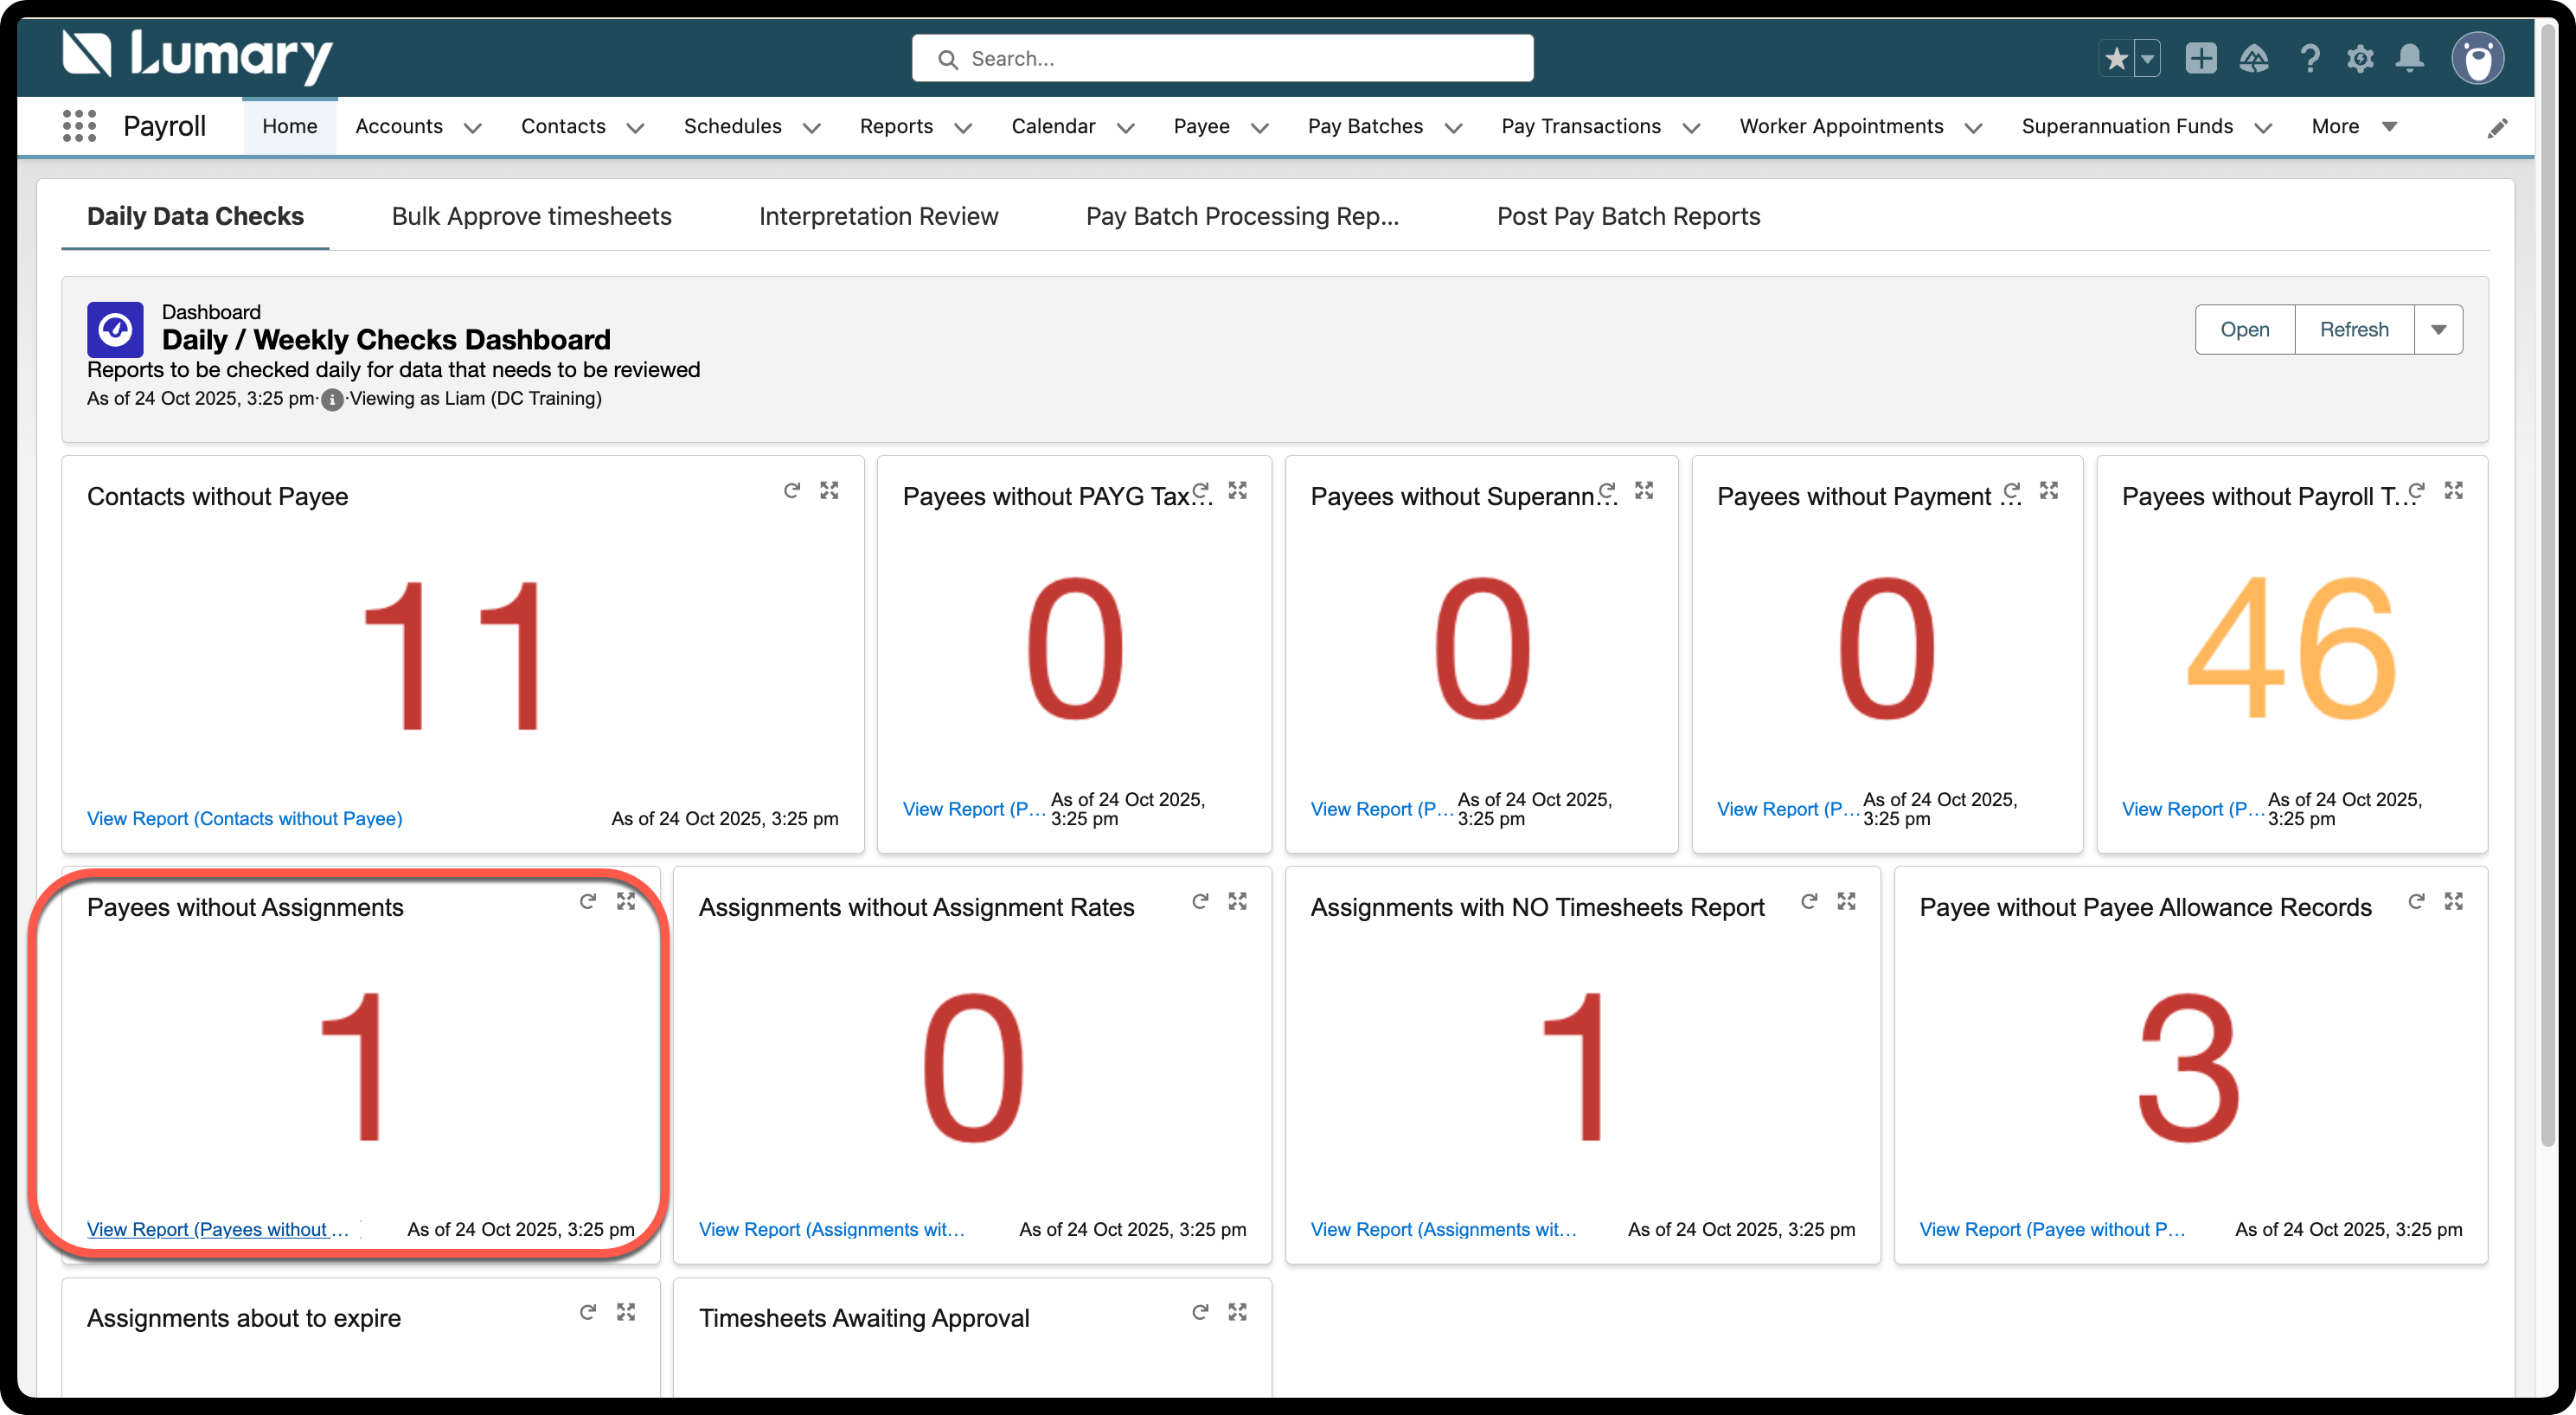Click the user profile avatar
The width and height of the screenshot is (2576, 1415).
point(2477,59)
